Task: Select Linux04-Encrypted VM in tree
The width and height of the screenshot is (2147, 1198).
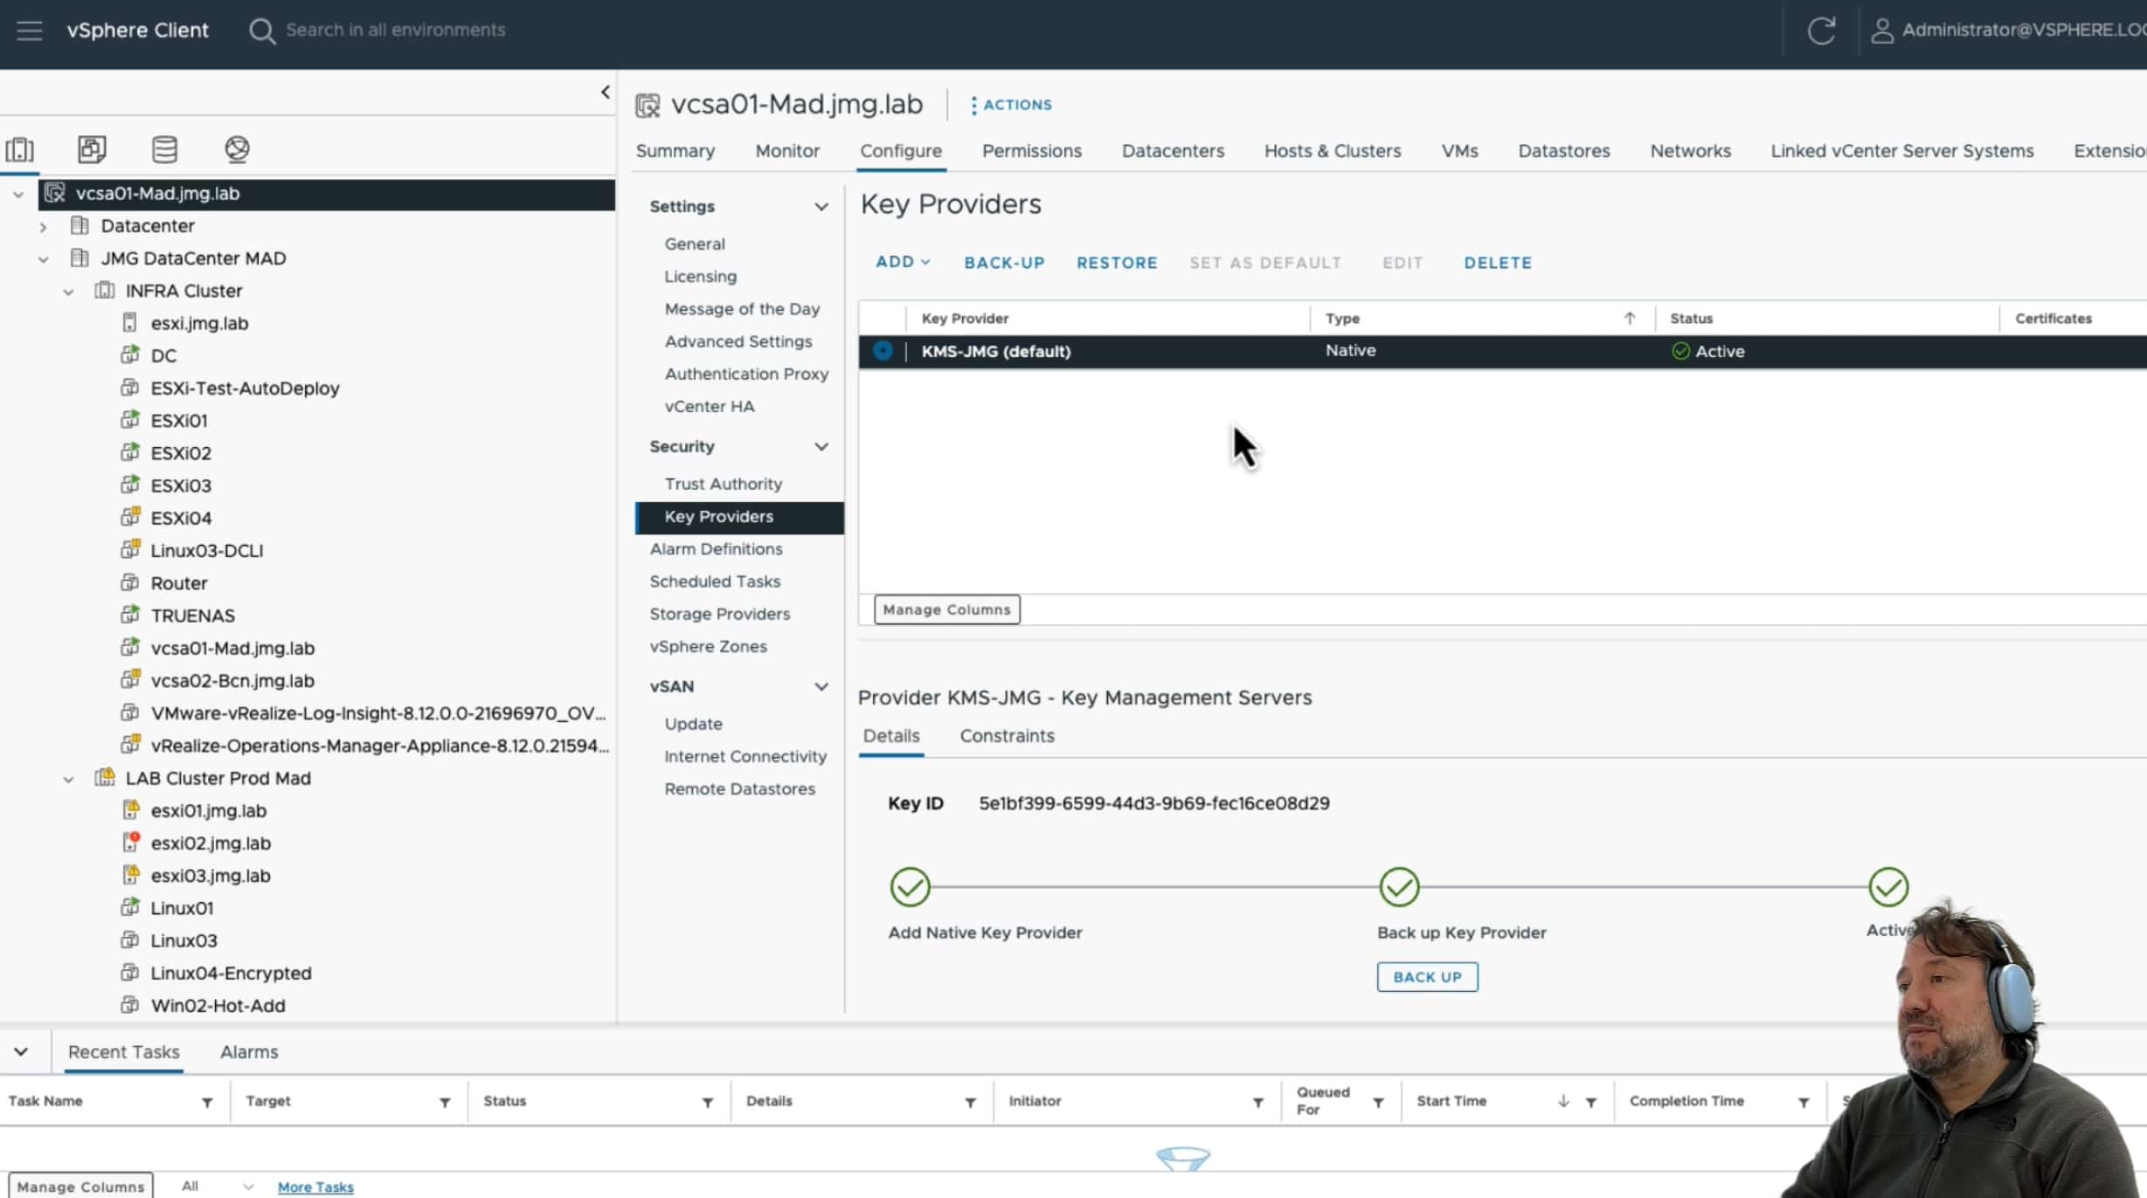Action: point(231,974)
